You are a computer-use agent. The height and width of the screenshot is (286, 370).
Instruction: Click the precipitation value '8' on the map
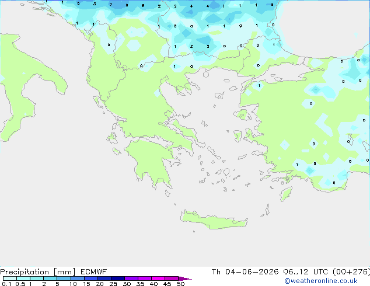click(127, 5)
